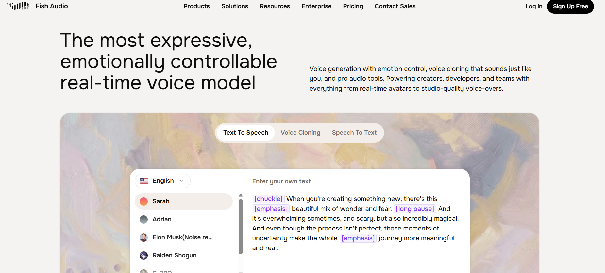Click the [emphasis] tag before 'journey'
Viewport: 605px width, 273px height.
358,238
